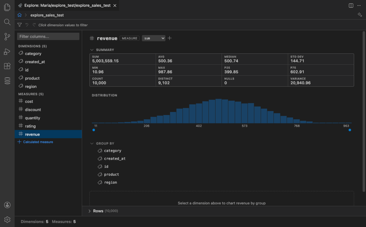Click explore_sales_test breadcrumb
This screenshot has height=227, width=366.
pos(47,15)
